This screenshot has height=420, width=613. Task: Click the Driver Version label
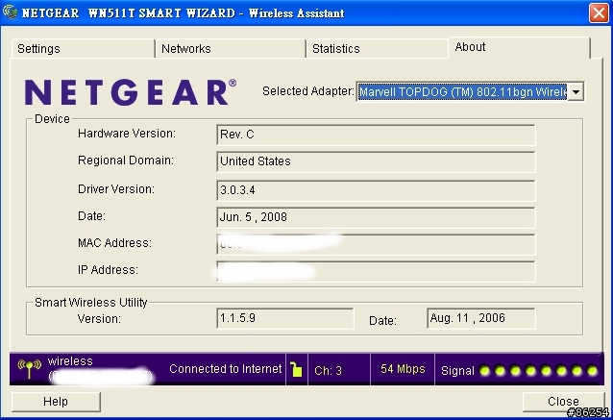(x=116, y=189)
